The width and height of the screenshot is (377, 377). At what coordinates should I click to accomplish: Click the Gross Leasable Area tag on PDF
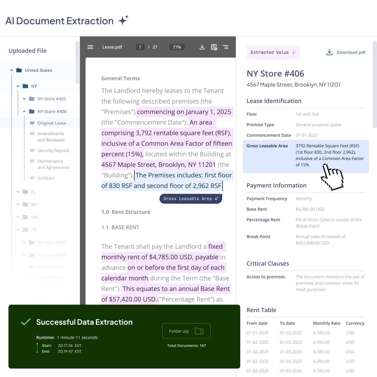(191, 199)
